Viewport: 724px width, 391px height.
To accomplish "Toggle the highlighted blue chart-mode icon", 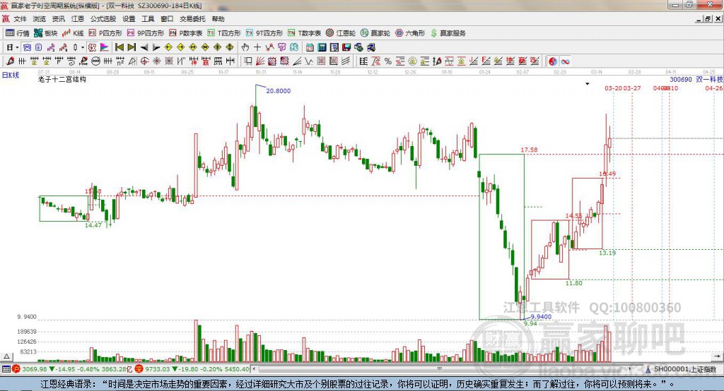I will (x=27, y=47).
